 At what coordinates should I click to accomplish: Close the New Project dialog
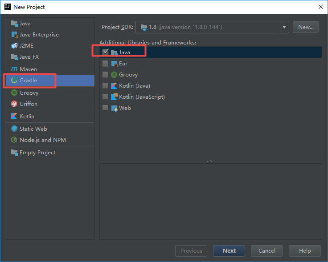[x=321, y=7]
